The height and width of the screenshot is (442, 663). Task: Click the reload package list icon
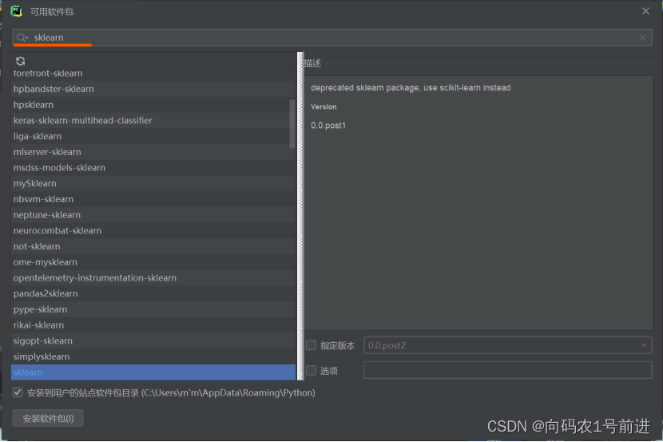[20, 61]
